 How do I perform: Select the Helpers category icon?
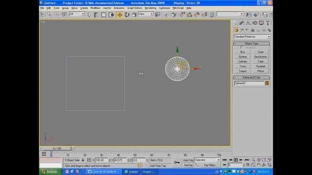(x=258, y=30)
